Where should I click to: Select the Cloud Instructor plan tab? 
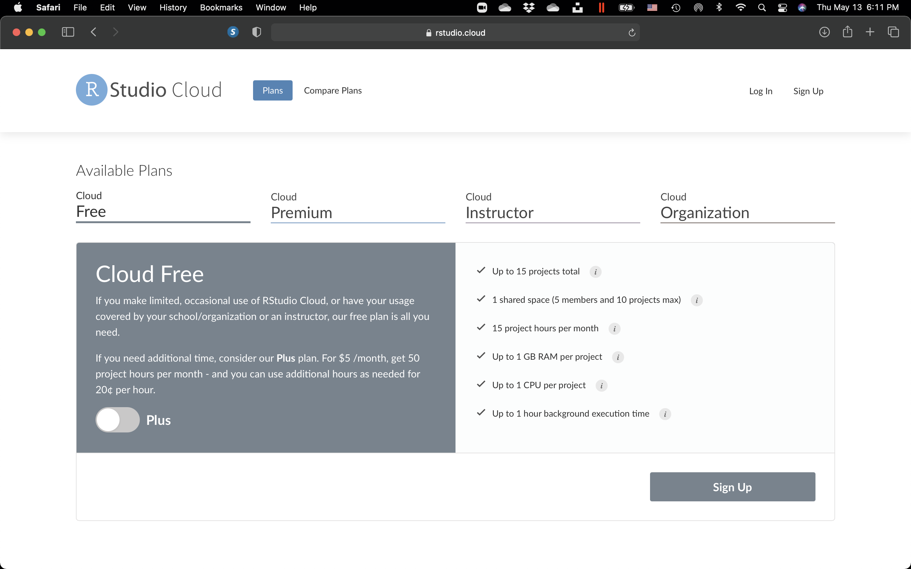pyautogui.click(x=553, y=207)
